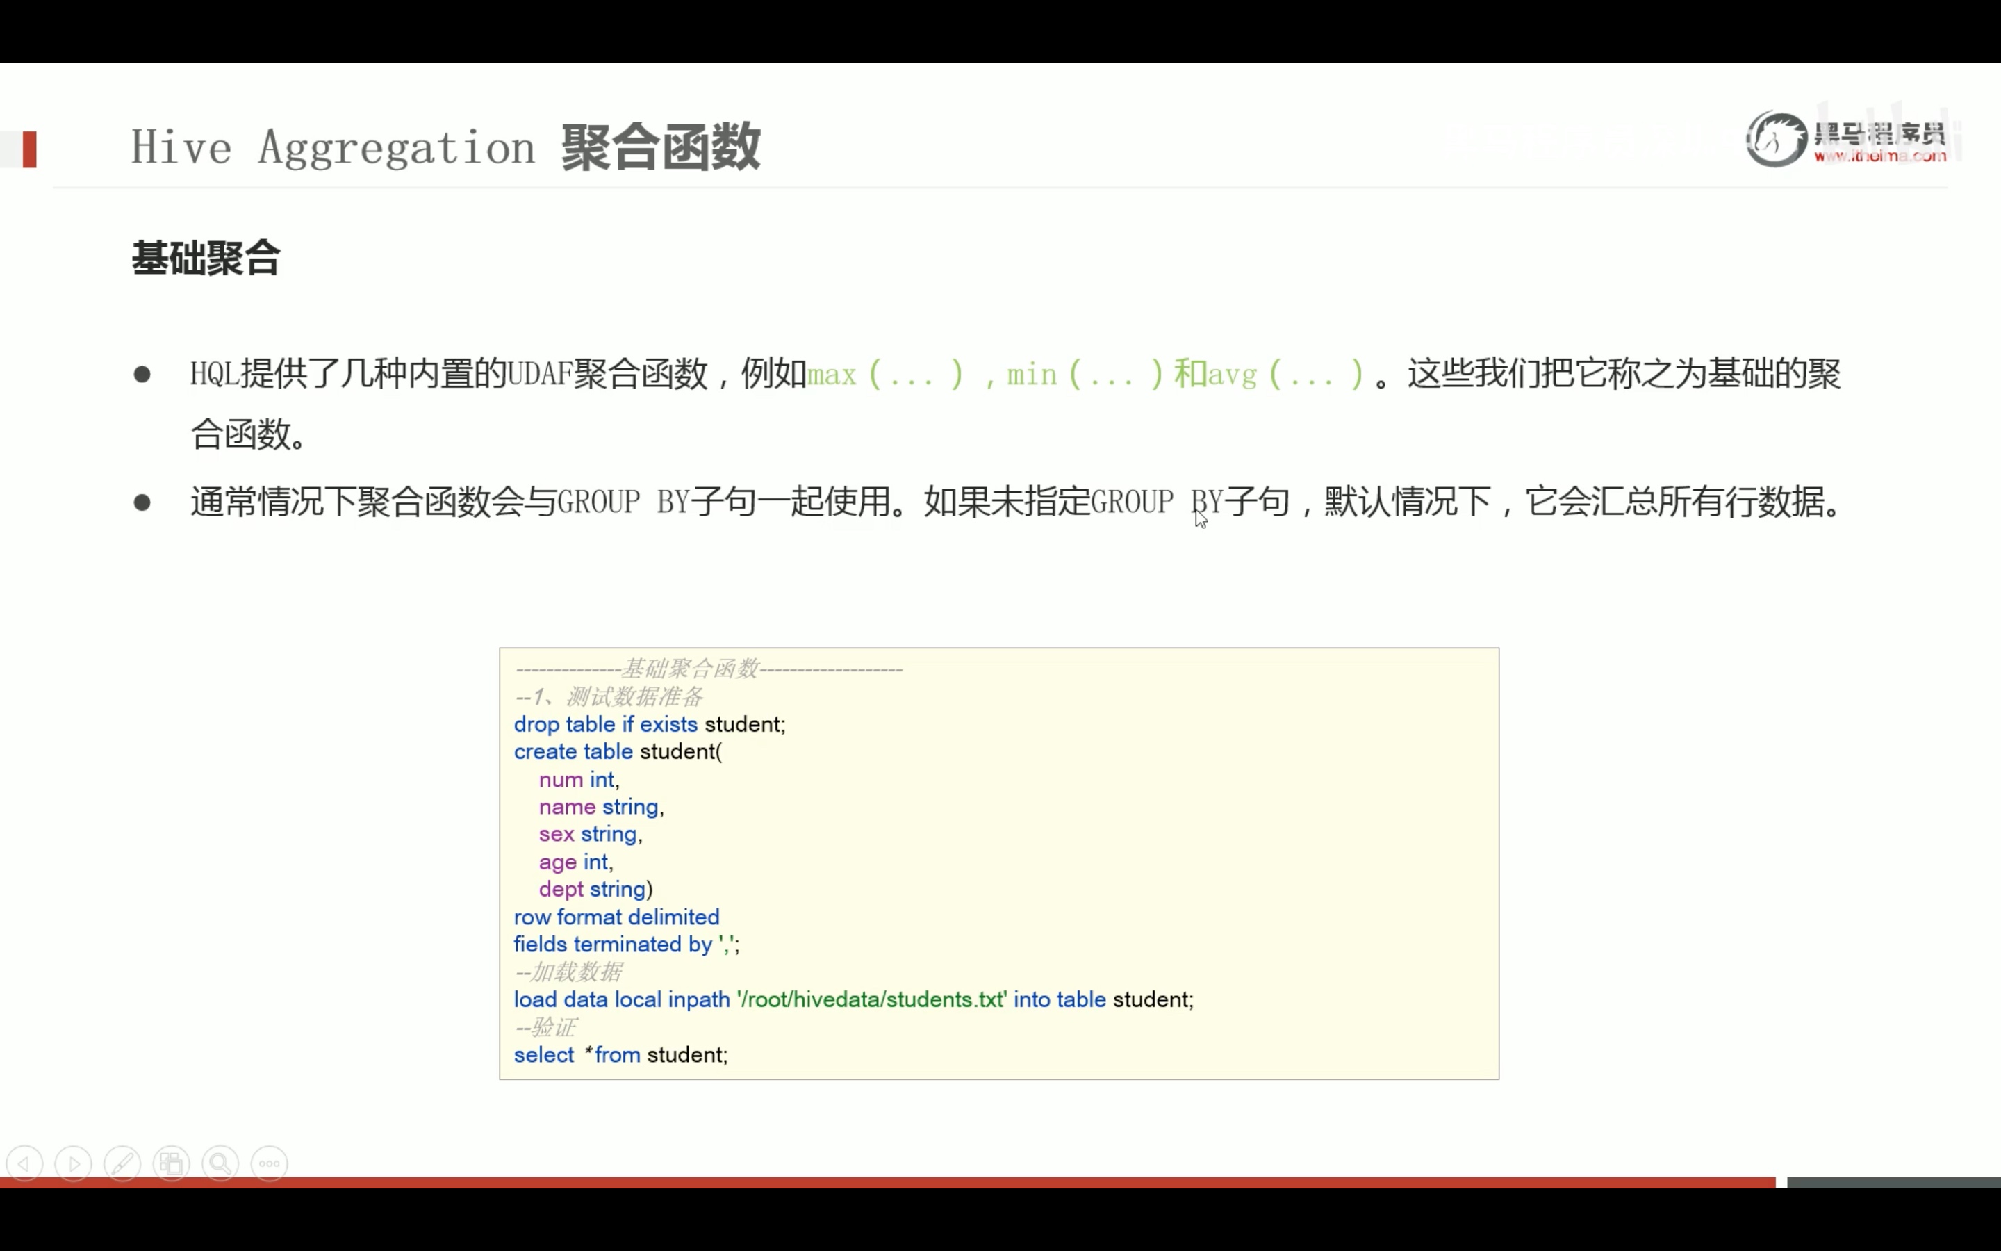This screenshot has height=1251, width=2001.
Task: Activate the zoom magnifier tool
Action: (220, 1164)
